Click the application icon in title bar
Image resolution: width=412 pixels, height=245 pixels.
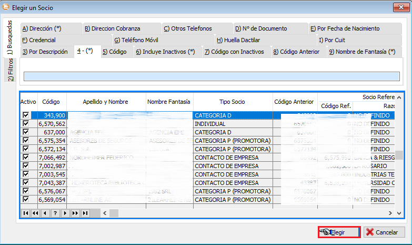pos(6,7)
